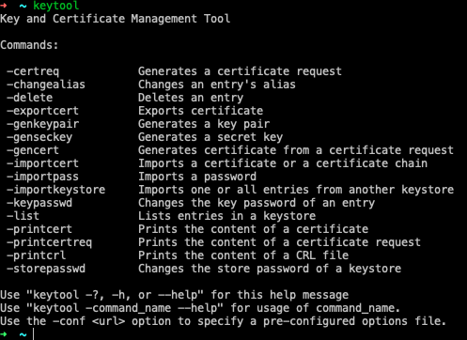
Task: Click 'Key and Certificate Management Tool' heading line
Action: tap(116, 19)
